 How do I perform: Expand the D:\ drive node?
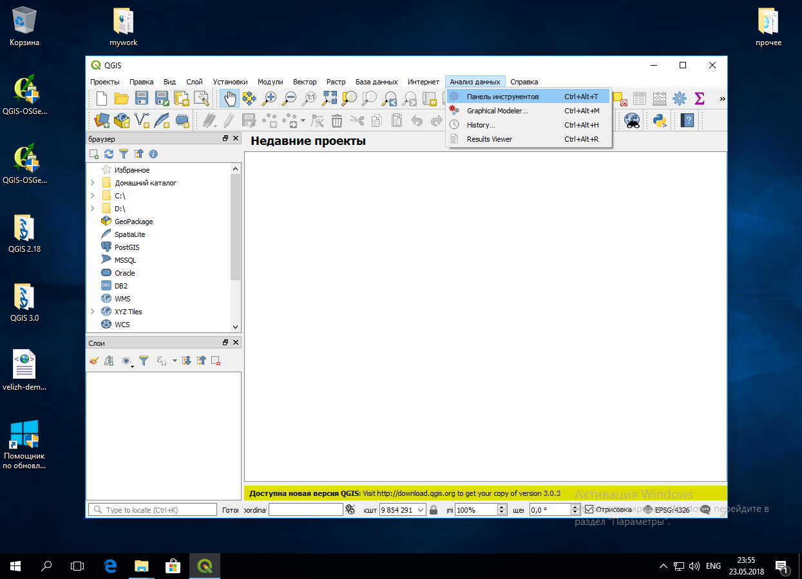tap(93, 209)
